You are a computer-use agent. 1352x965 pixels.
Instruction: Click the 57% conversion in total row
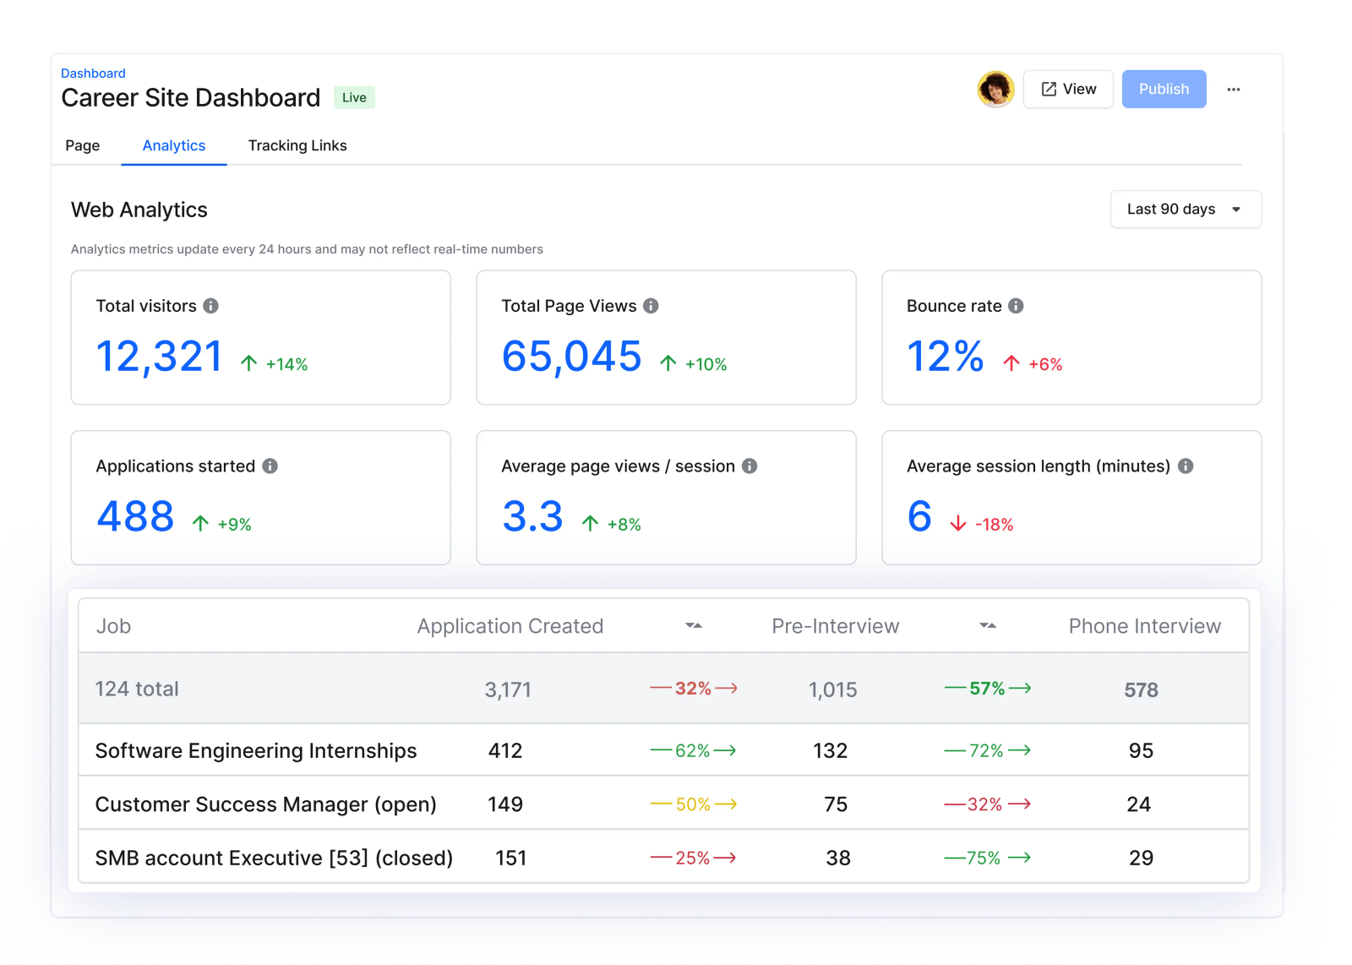[x=988, y=689]
